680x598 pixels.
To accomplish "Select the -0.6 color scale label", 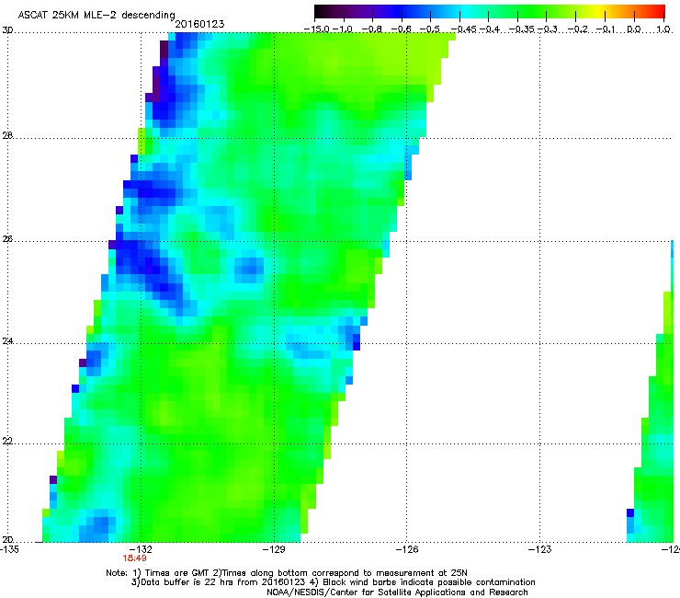I will point(402,29).
